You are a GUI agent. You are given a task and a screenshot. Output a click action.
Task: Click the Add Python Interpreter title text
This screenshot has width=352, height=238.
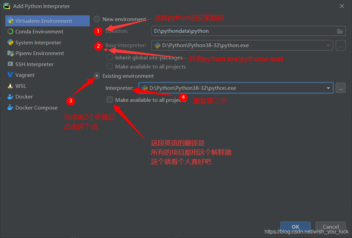tap(42, 6)
